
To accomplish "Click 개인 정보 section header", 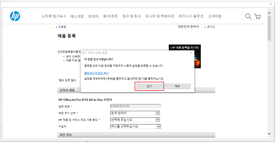I will click(136, 135).
